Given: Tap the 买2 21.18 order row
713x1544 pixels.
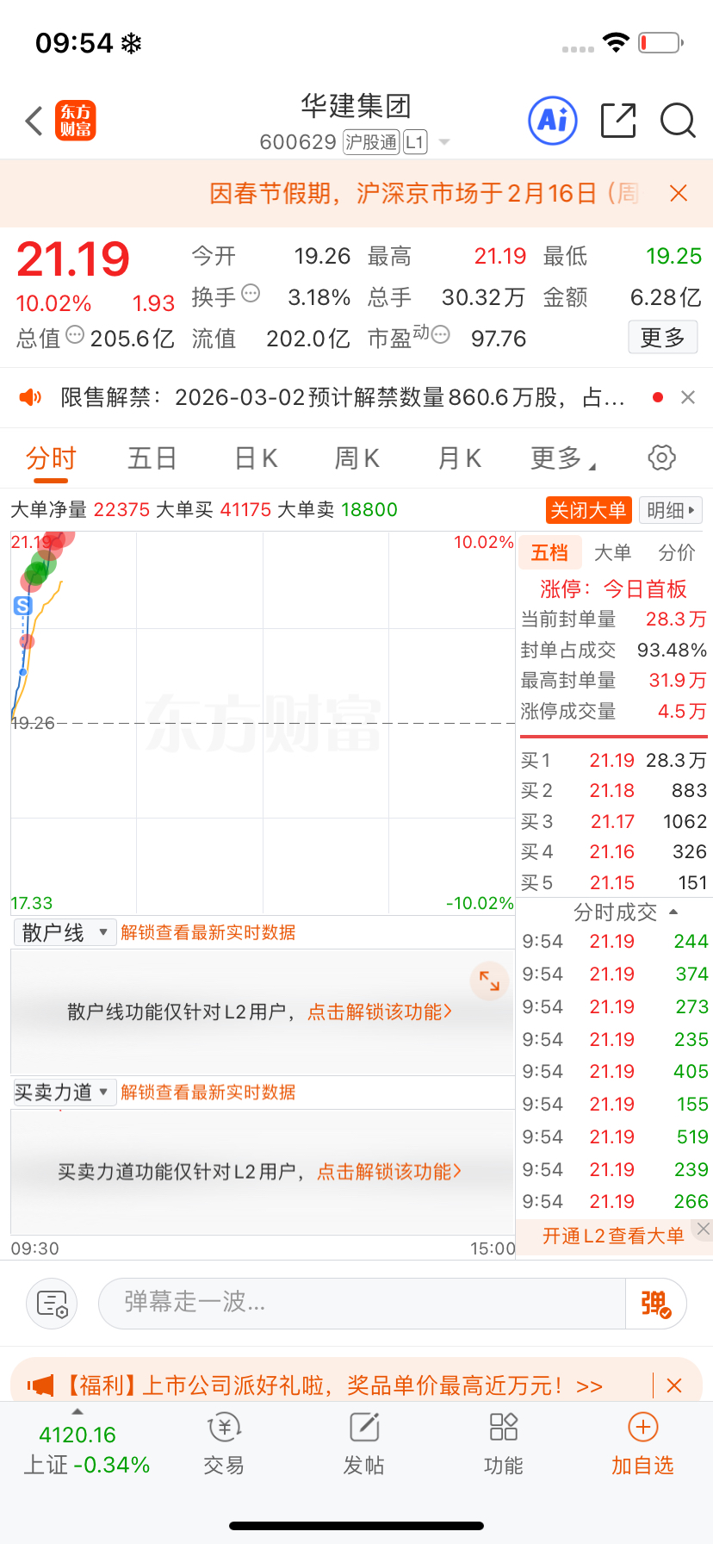Looking at the screenshot, I should point(614,791).
